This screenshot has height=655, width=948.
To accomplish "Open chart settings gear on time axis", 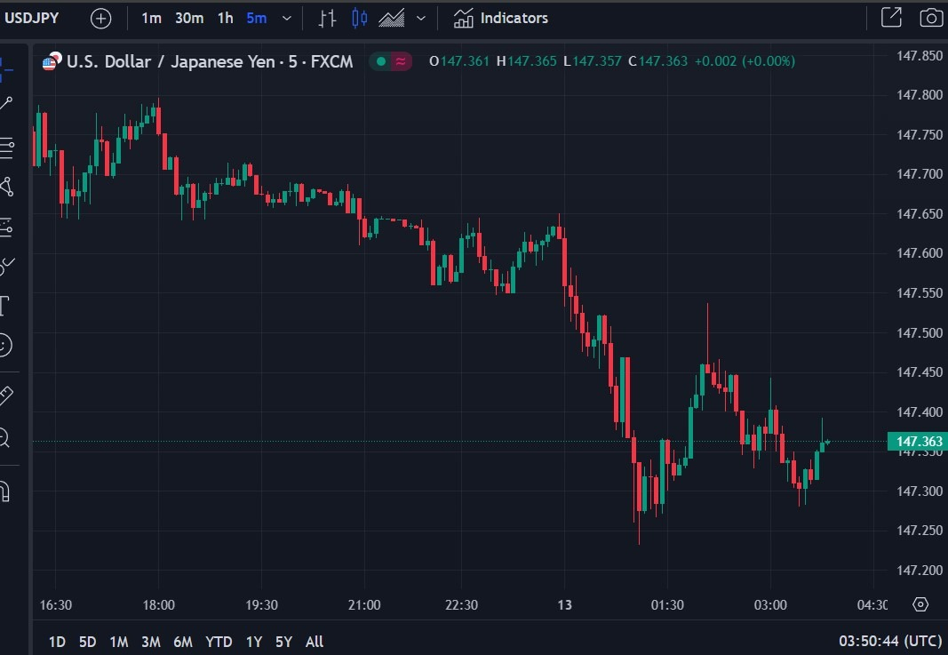I will (x=920, y=604).
